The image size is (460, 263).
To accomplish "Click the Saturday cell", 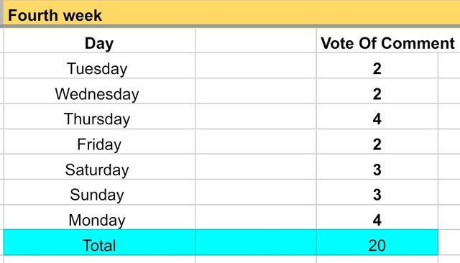I will click(99, 167).
